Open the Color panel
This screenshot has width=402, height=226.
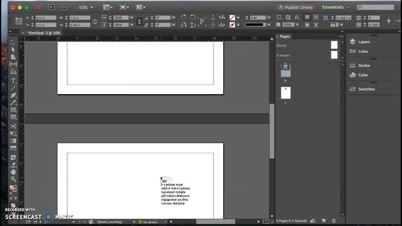363,75
